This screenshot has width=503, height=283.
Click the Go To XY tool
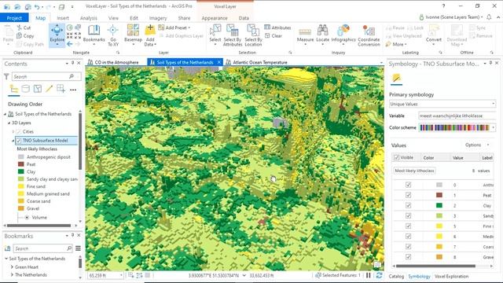pos(113,35)
